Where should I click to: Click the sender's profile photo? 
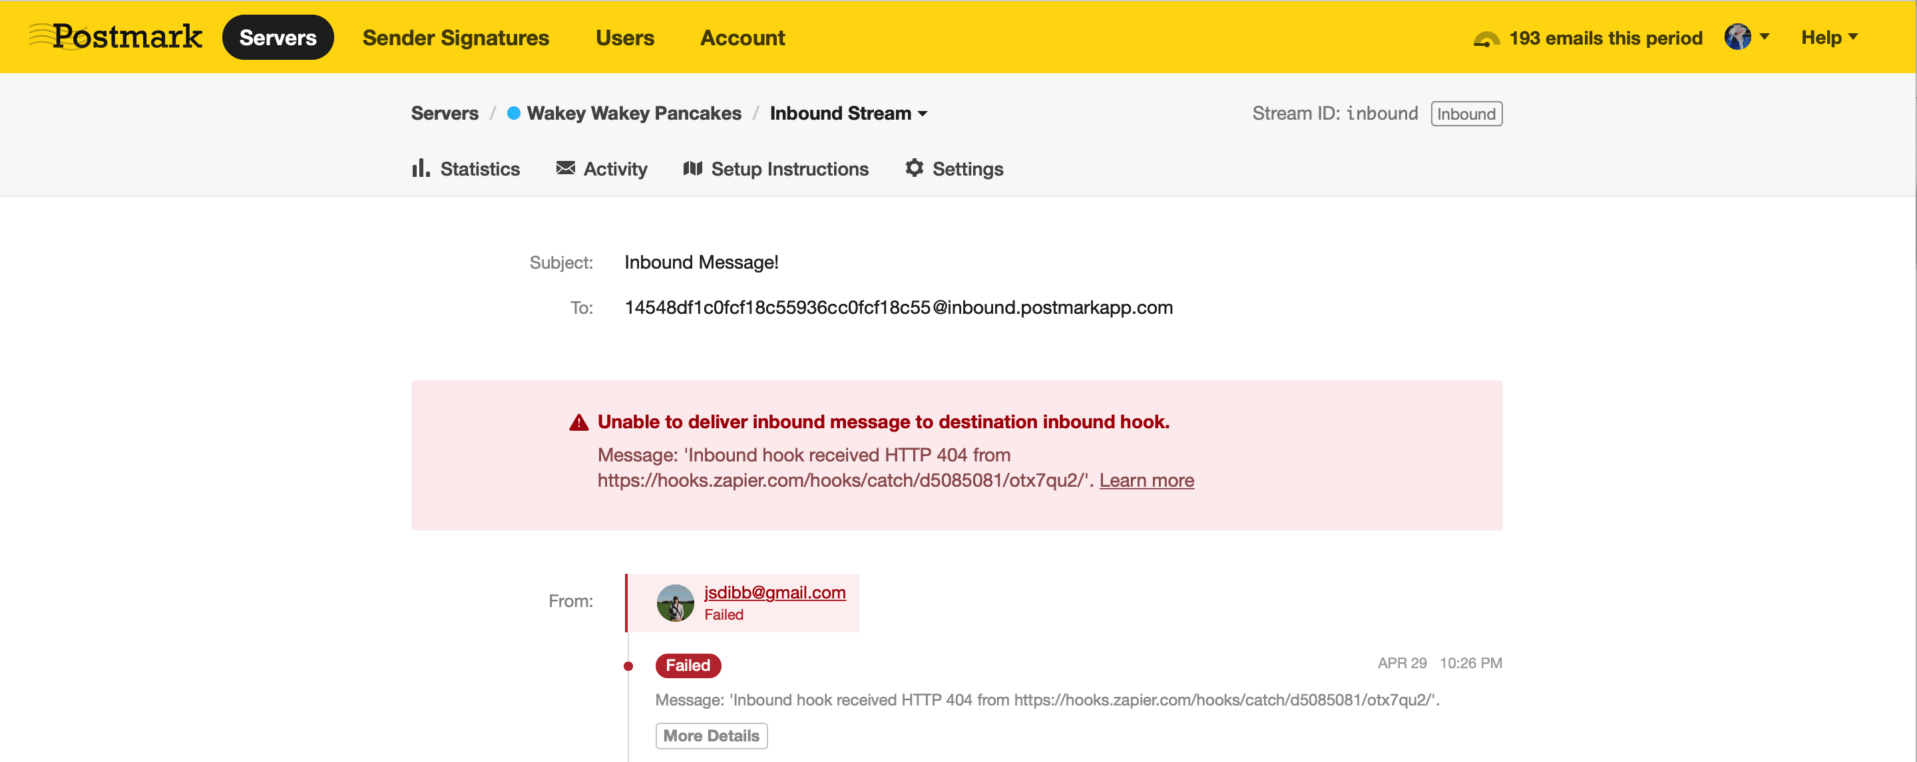tap(675, 603)
